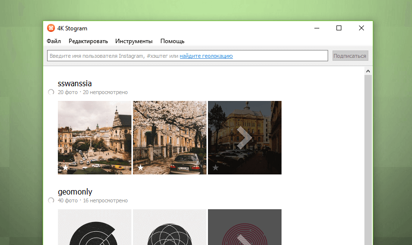Open the Помощь menu

[x=172, y=41]
